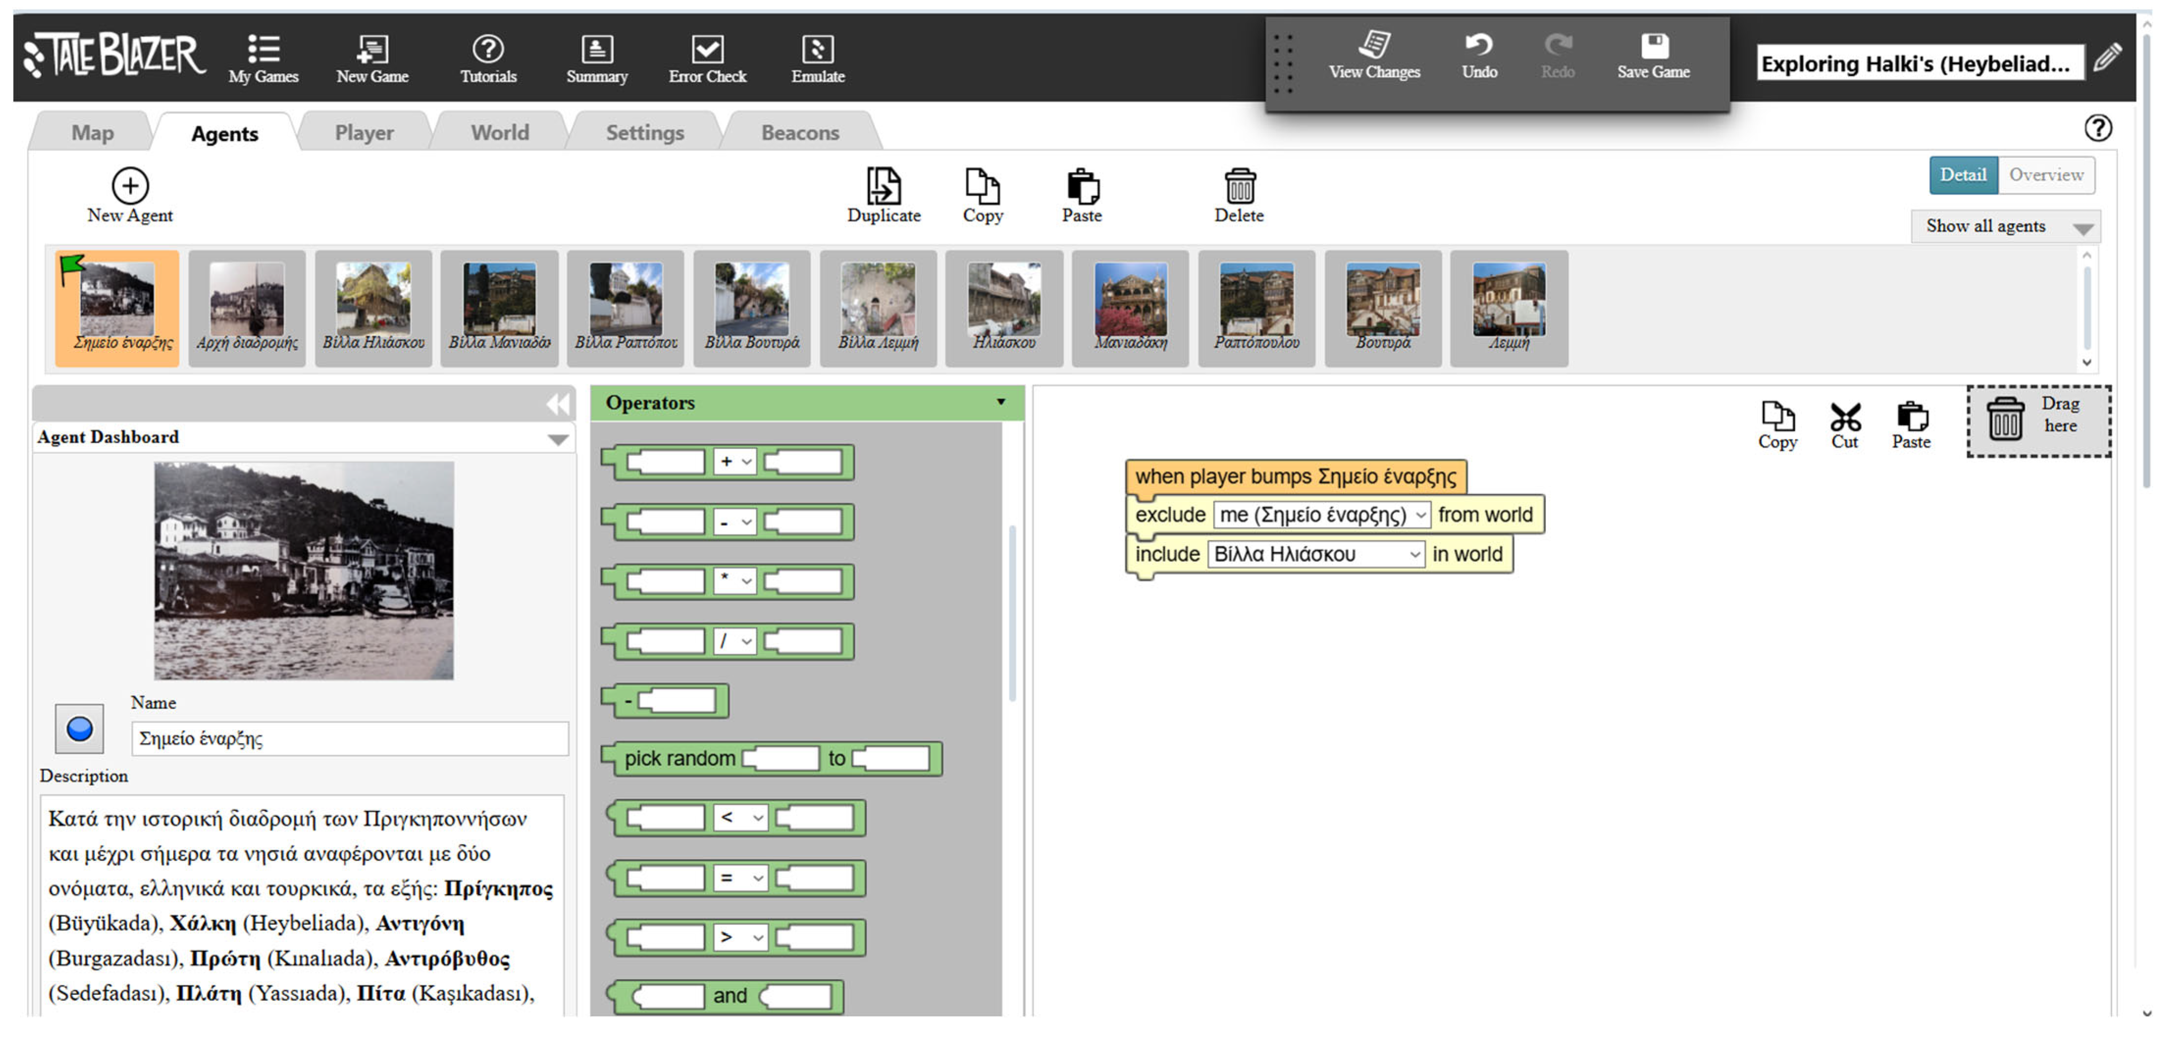
Task: Open the Player tab
Action: click(364, 132)
